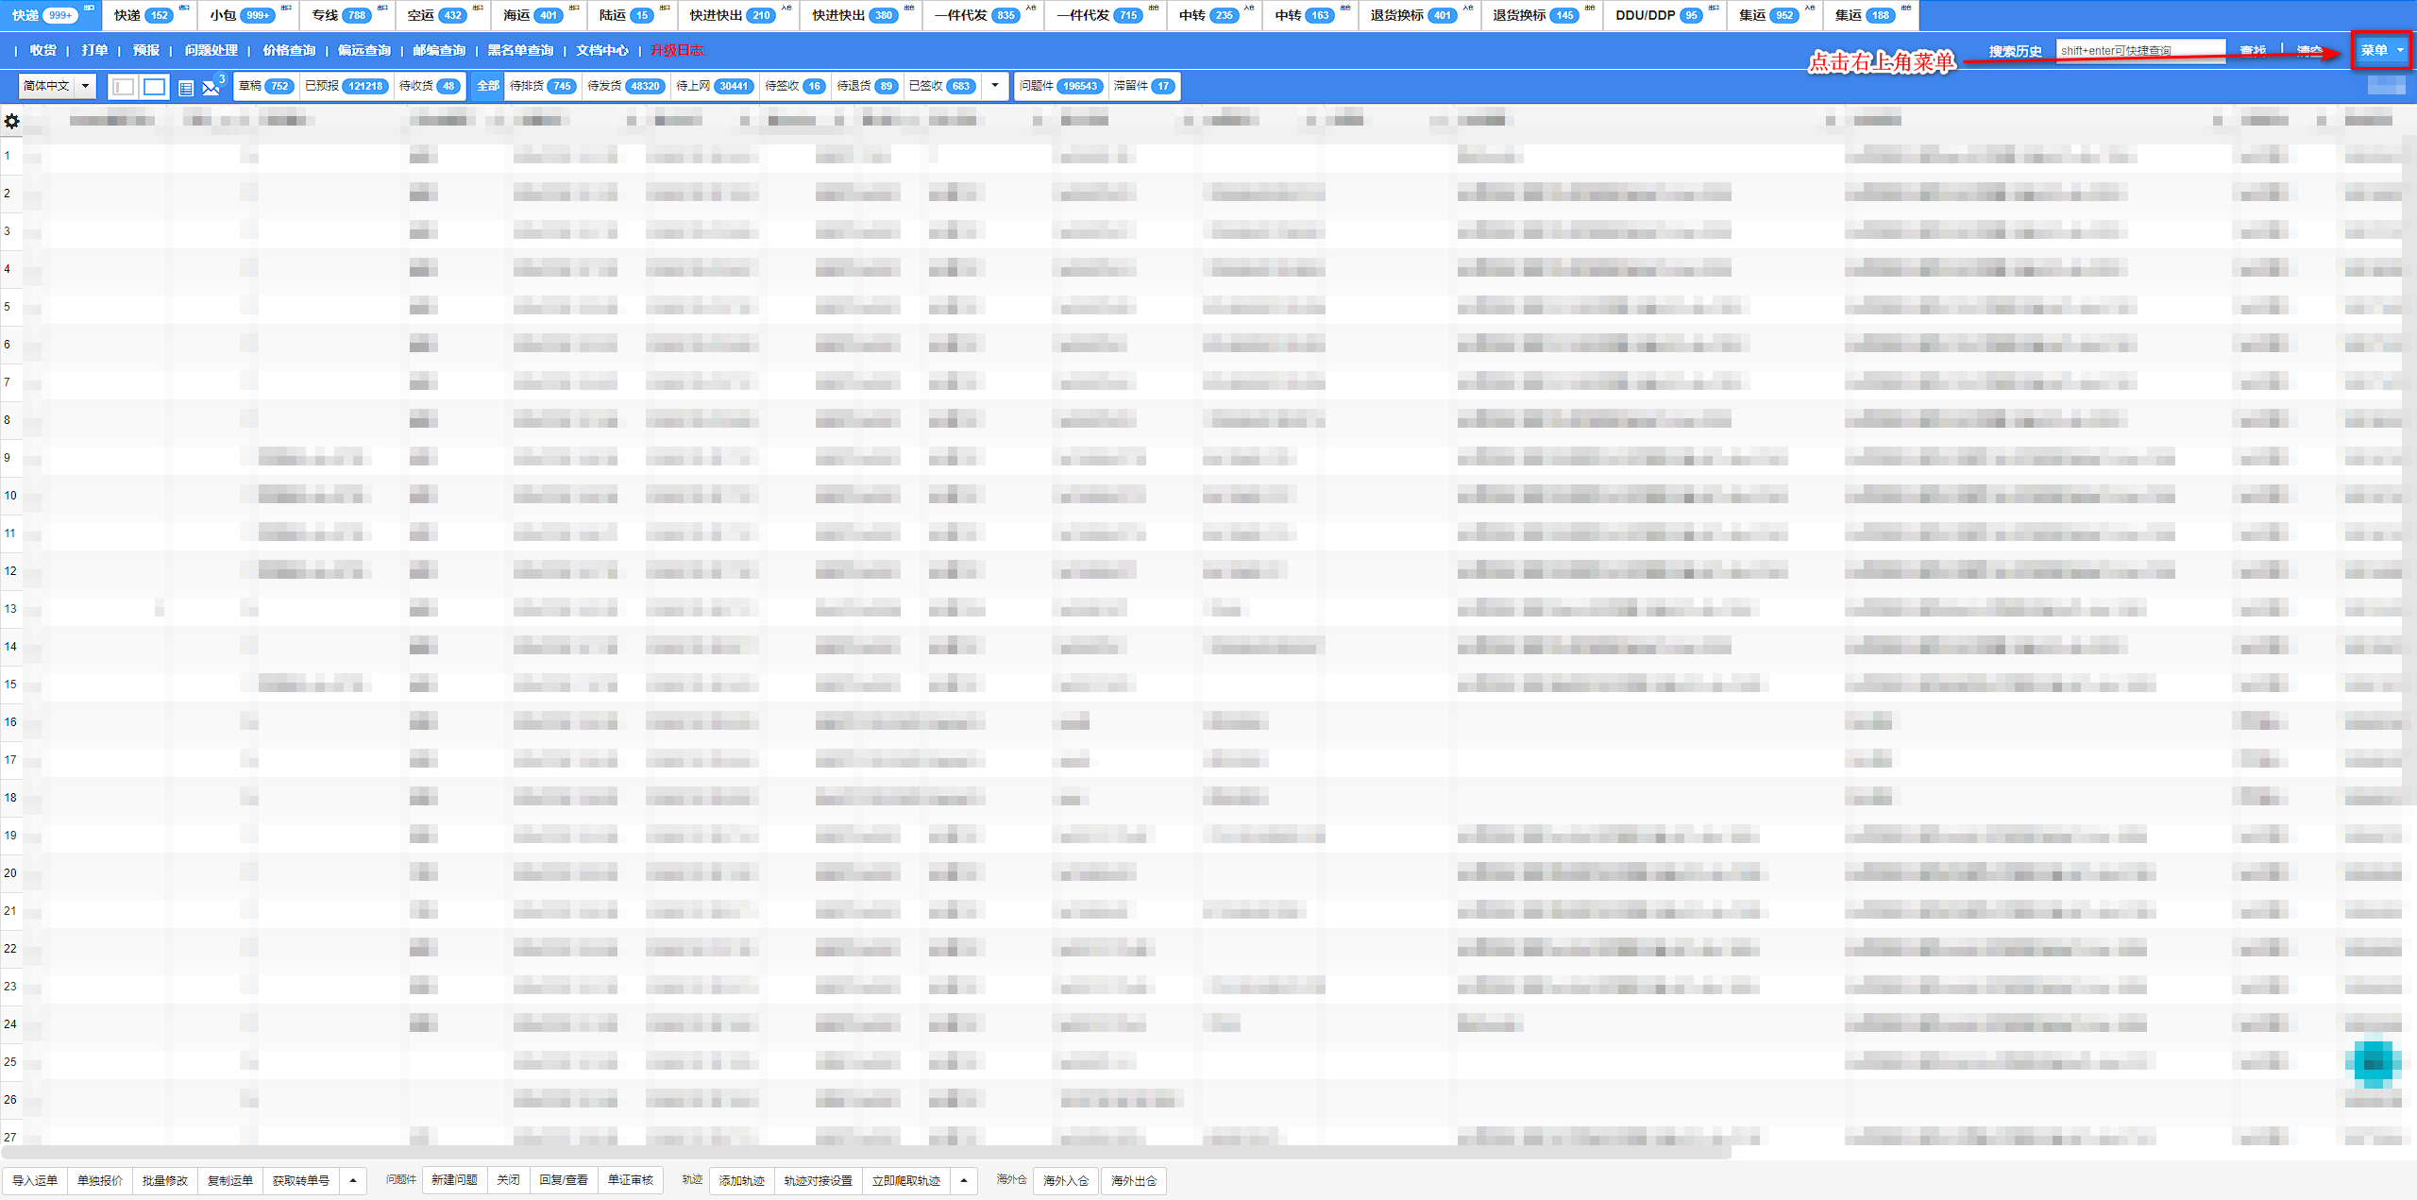Click the teal floating chat bubble icon
The image size is (2417, 1200).
[2373, 1064]
